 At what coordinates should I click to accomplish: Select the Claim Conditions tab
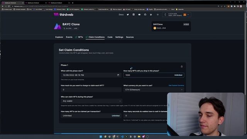click(95, 37)
